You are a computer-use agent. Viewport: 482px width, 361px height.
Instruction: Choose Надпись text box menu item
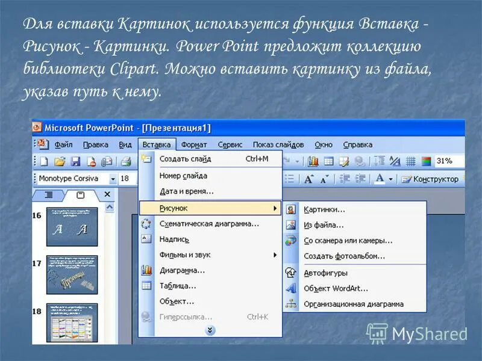[210, 239]
